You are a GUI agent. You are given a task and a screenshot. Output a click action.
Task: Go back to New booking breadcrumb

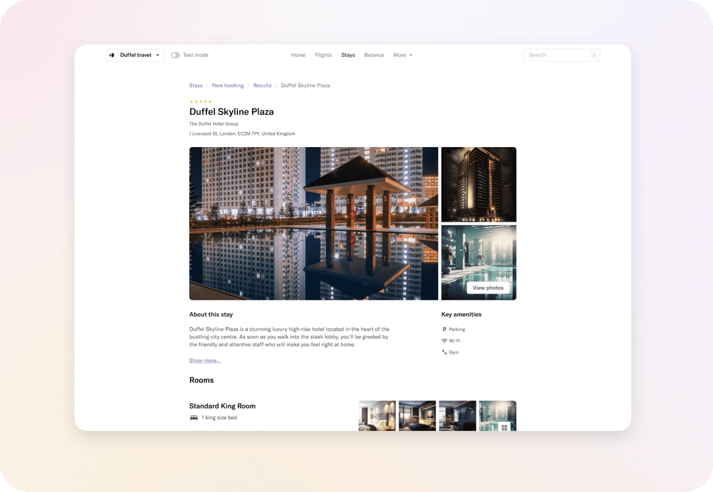[x=228, y=85]
